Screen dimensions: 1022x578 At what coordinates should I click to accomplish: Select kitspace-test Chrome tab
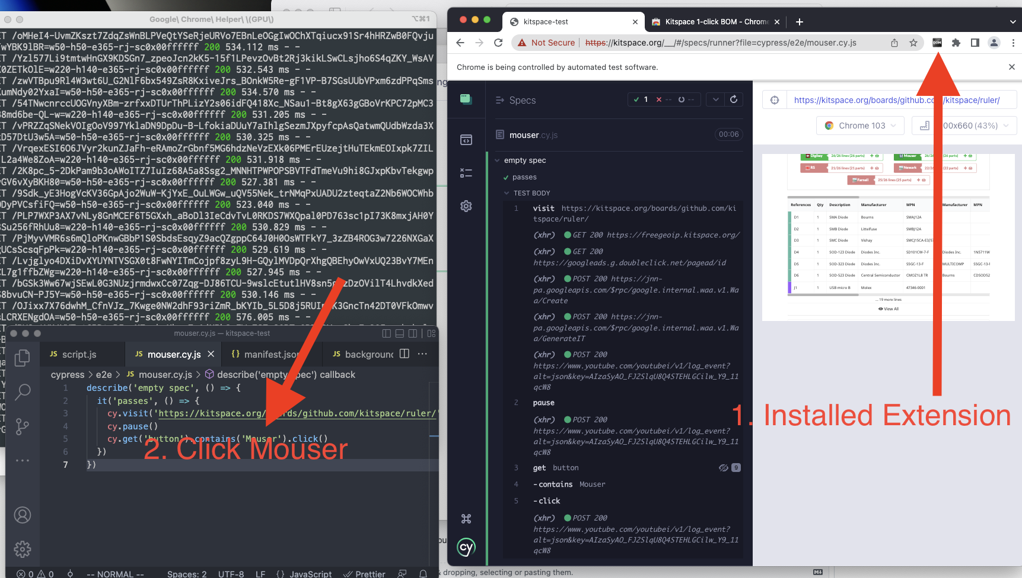pyautogui.click(x=573, y=22)
